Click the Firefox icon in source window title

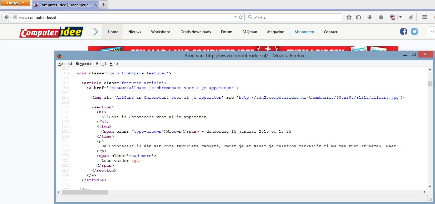pos(59,55)
